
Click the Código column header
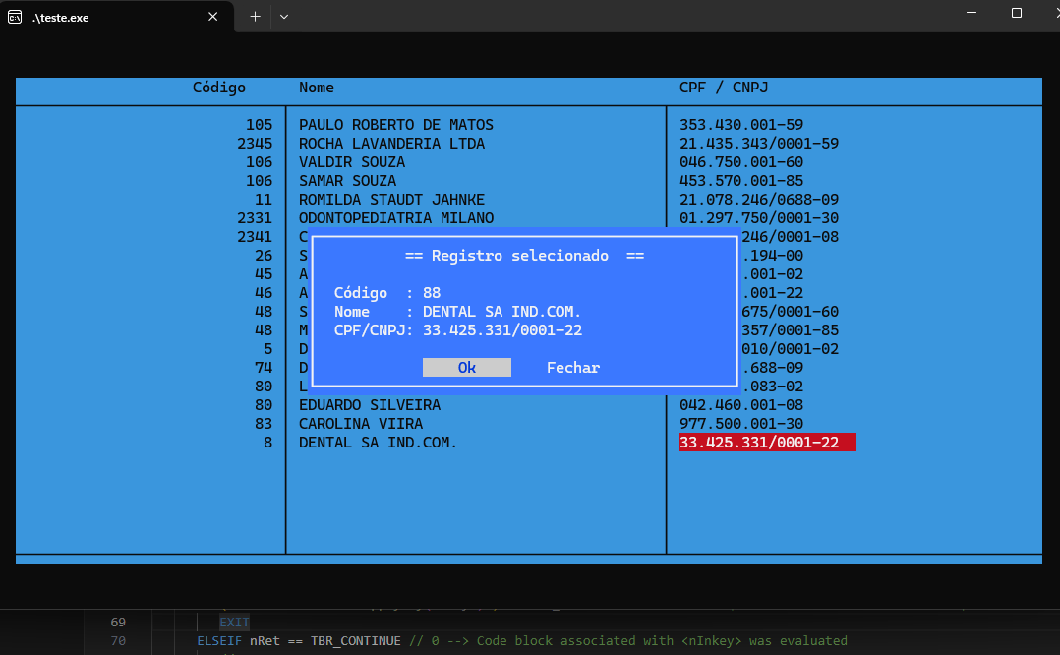coord(218,88)
